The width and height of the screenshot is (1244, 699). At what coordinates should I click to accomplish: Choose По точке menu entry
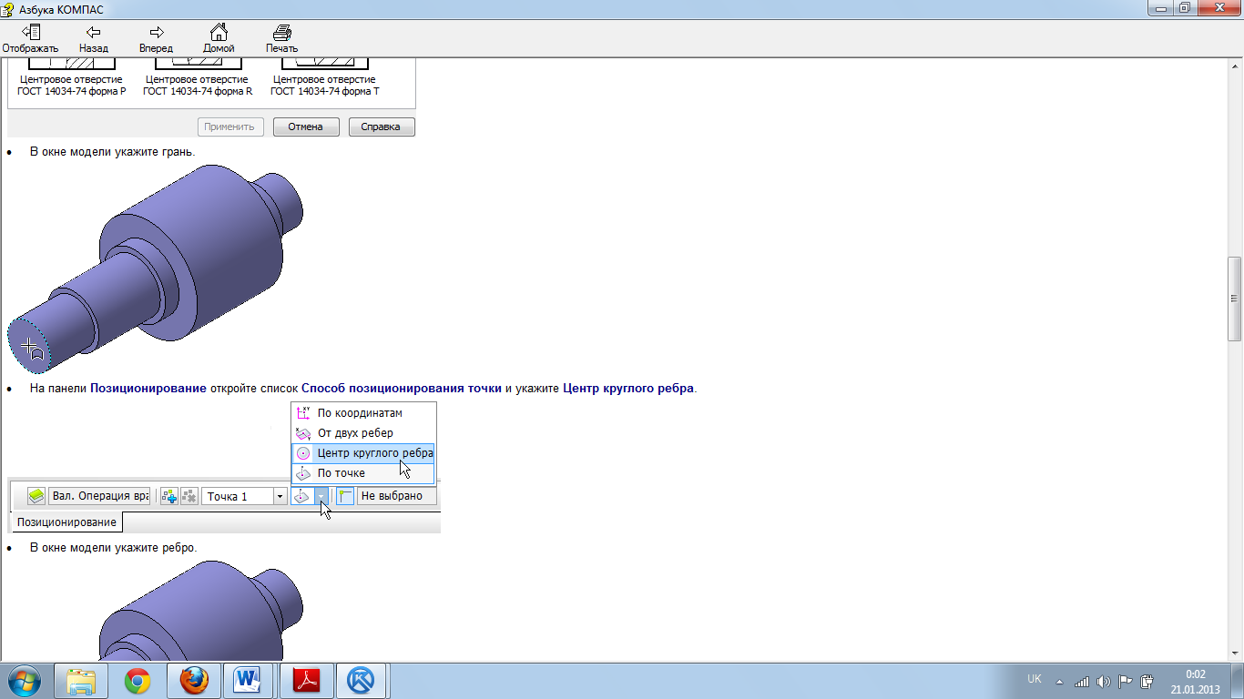tap(362, 472)
